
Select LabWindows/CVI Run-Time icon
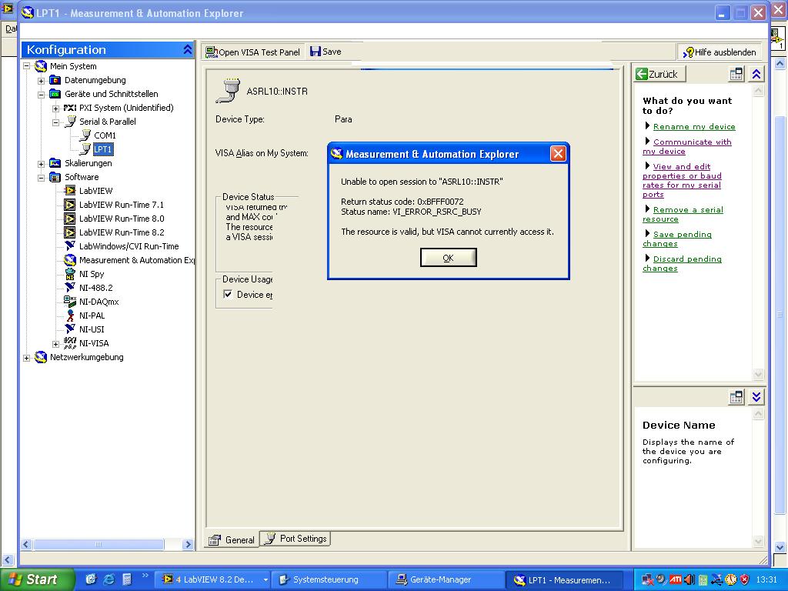coord(70,245)
